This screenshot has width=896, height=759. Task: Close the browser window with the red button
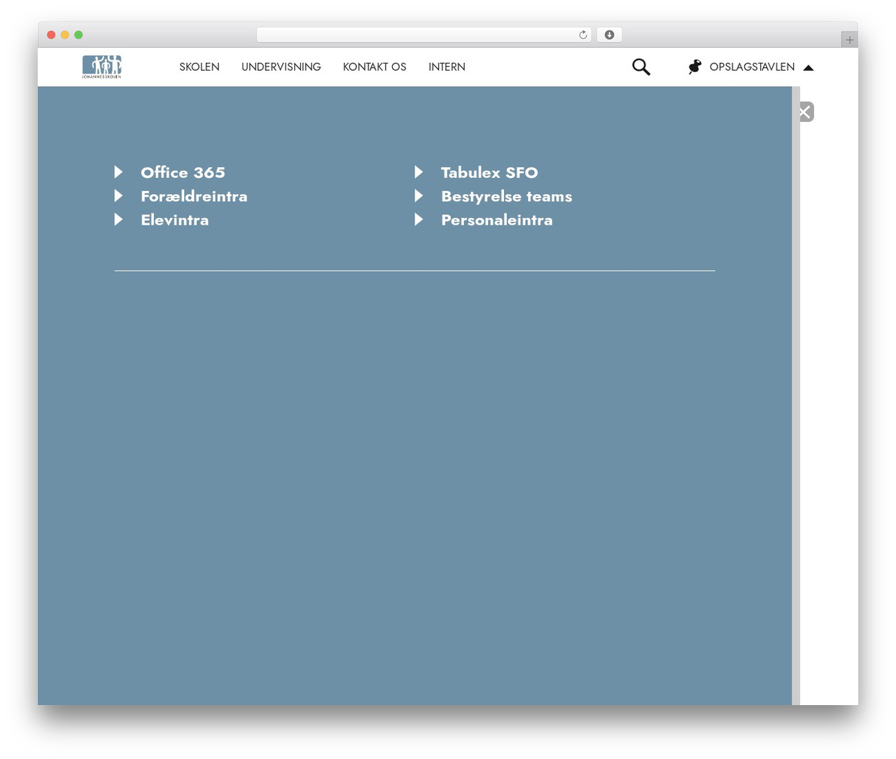tap(51, 35)
